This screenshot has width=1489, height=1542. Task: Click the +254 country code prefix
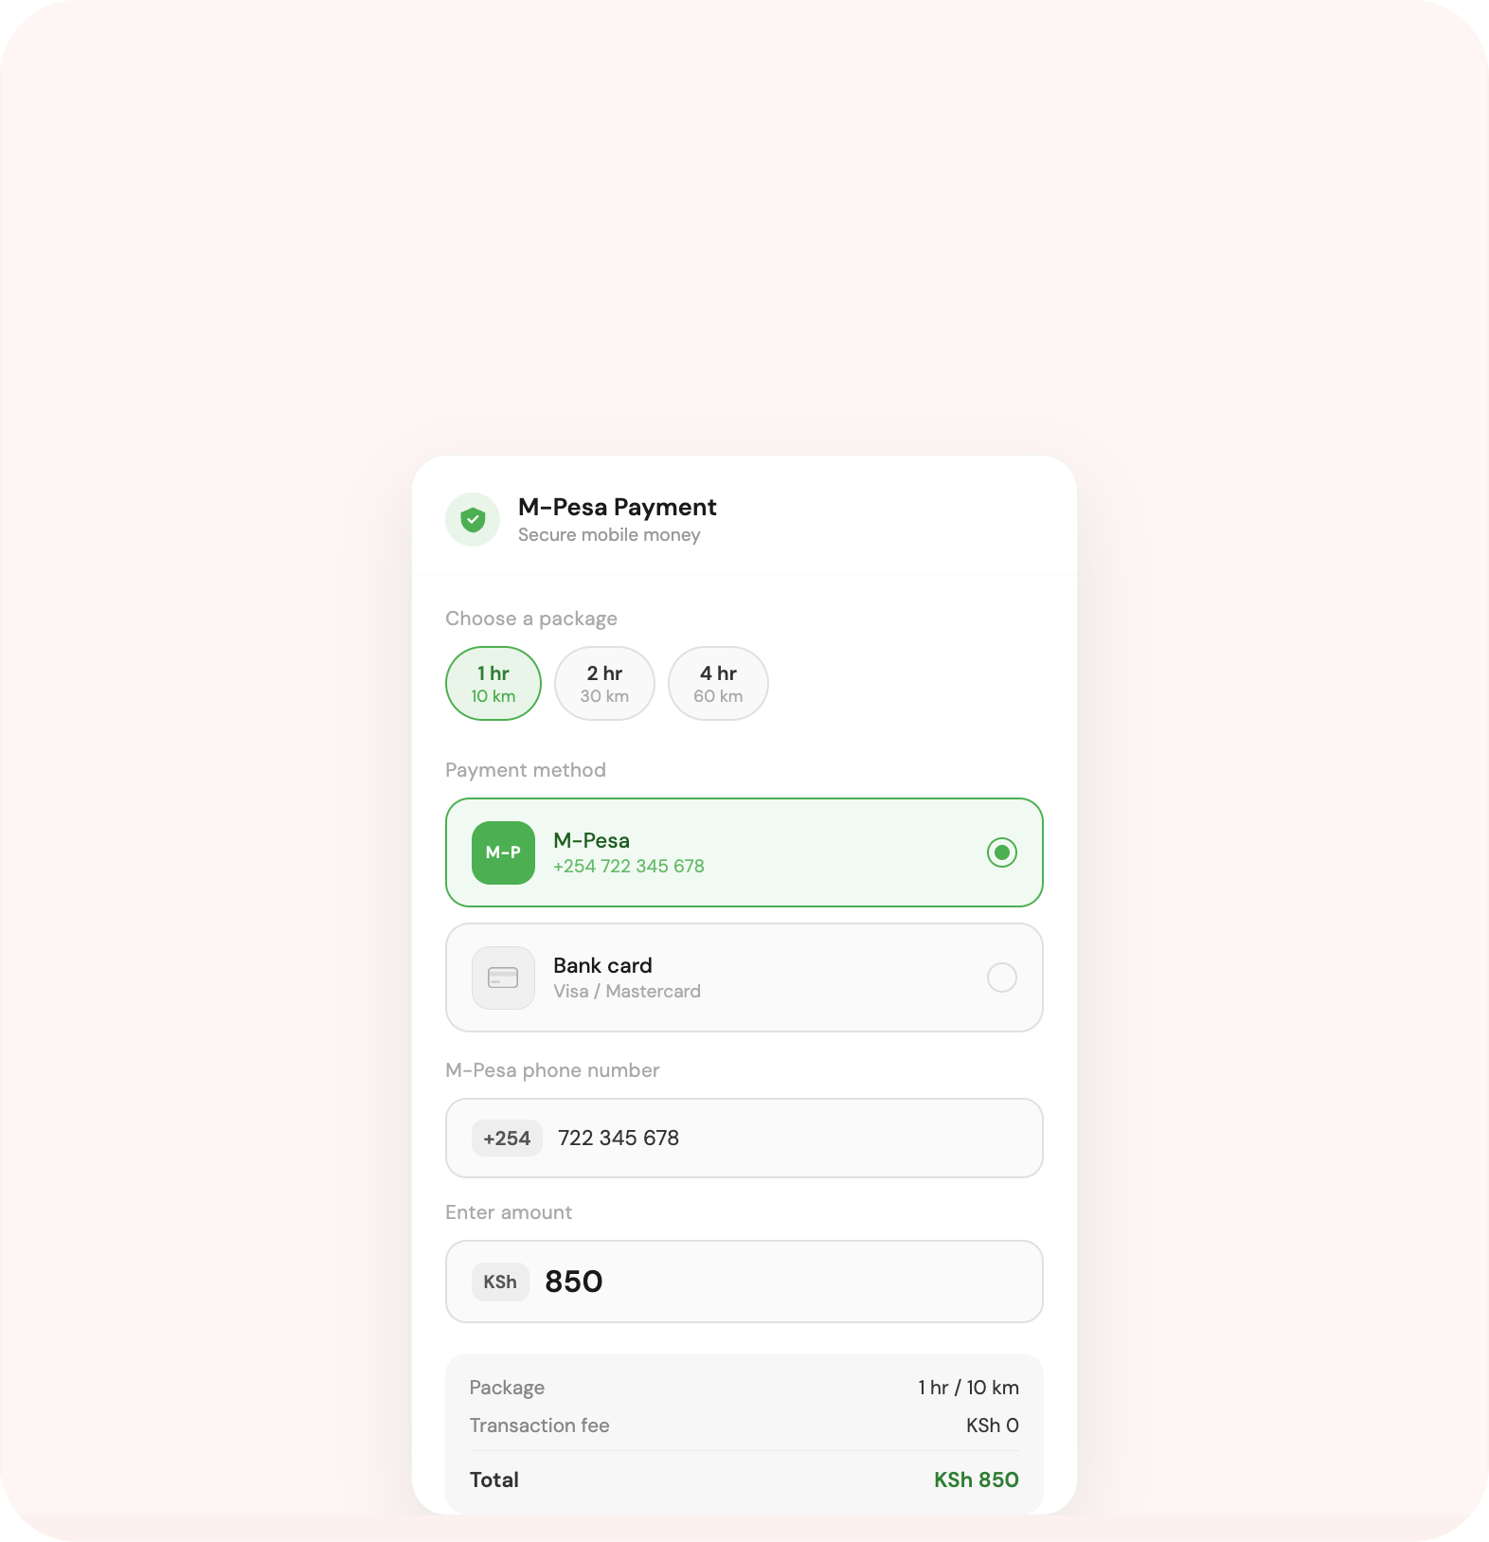pos(507,1139)
